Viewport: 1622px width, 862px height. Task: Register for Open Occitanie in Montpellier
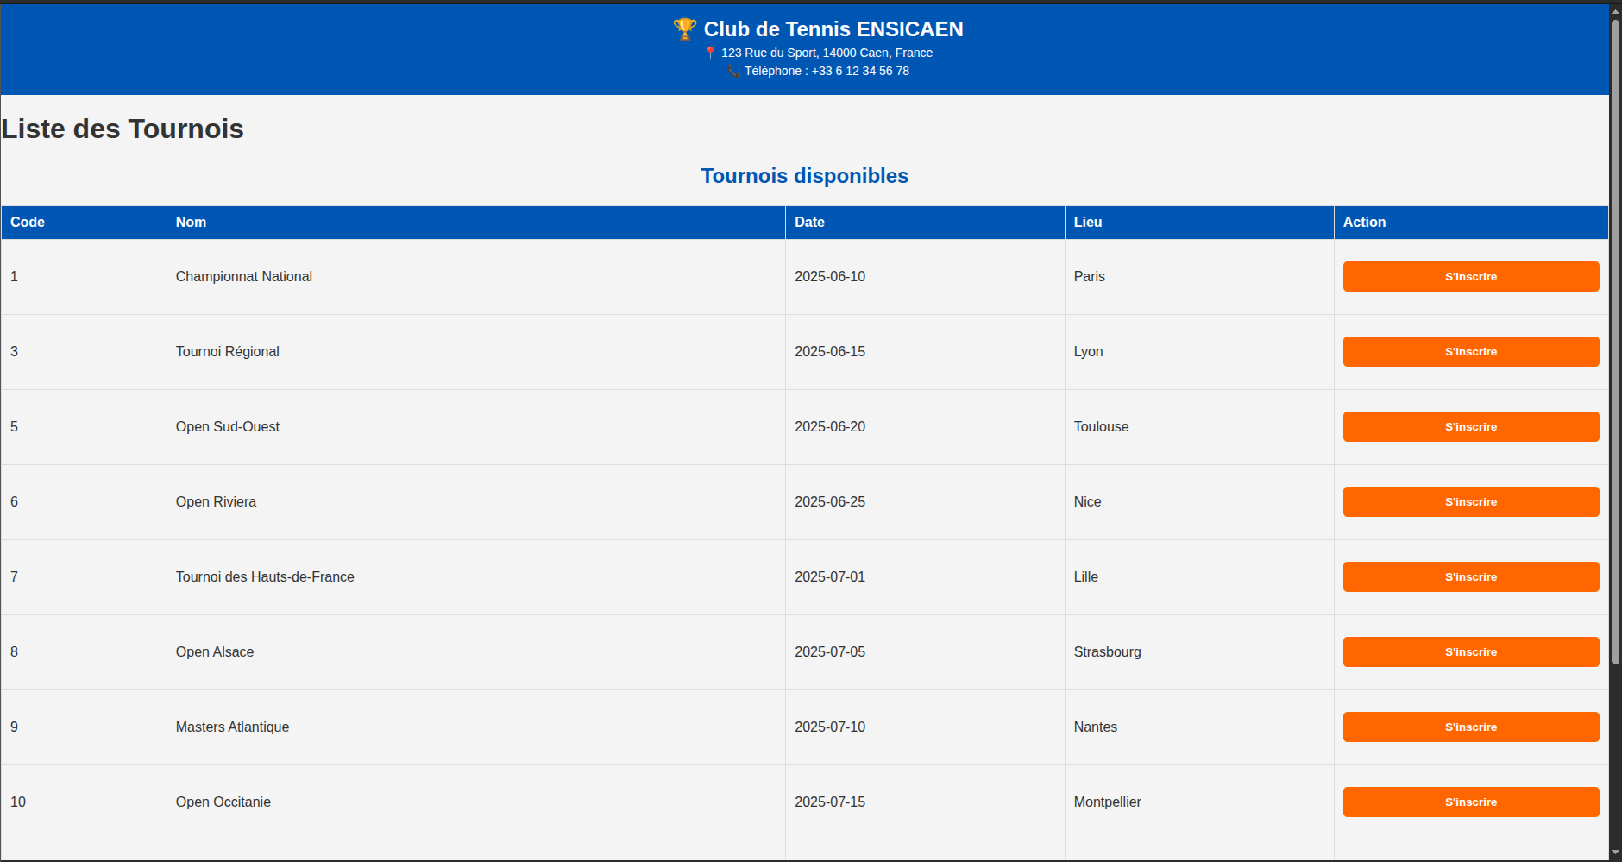pos(1470,802)
